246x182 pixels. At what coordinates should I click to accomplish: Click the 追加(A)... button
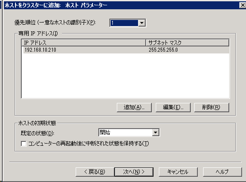coord(134,107)
